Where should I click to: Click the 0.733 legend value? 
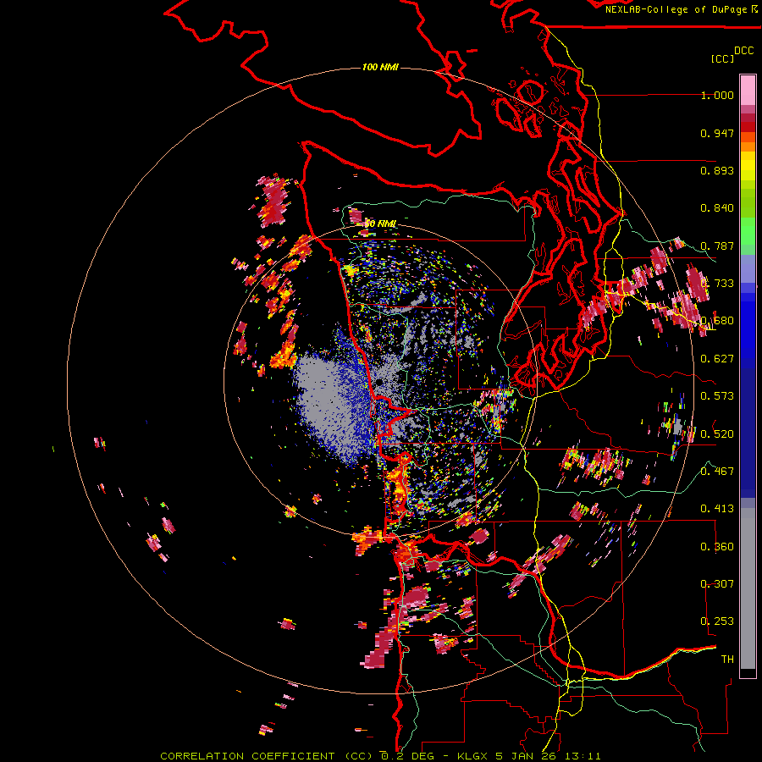click(717, 284)
